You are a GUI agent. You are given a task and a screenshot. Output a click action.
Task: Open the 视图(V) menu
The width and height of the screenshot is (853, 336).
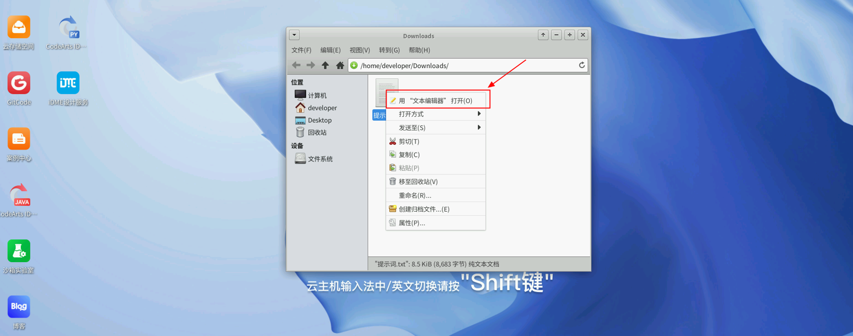pos(360,50)
